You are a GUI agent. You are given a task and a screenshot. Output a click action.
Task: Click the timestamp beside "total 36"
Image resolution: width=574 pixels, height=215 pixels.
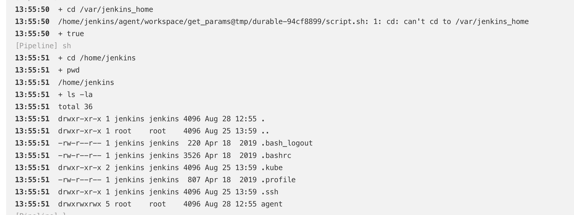click(32, 107)
